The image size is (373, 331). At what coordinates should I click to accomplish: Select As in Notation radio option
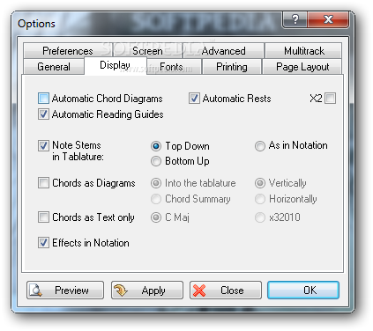click(260, 146)
